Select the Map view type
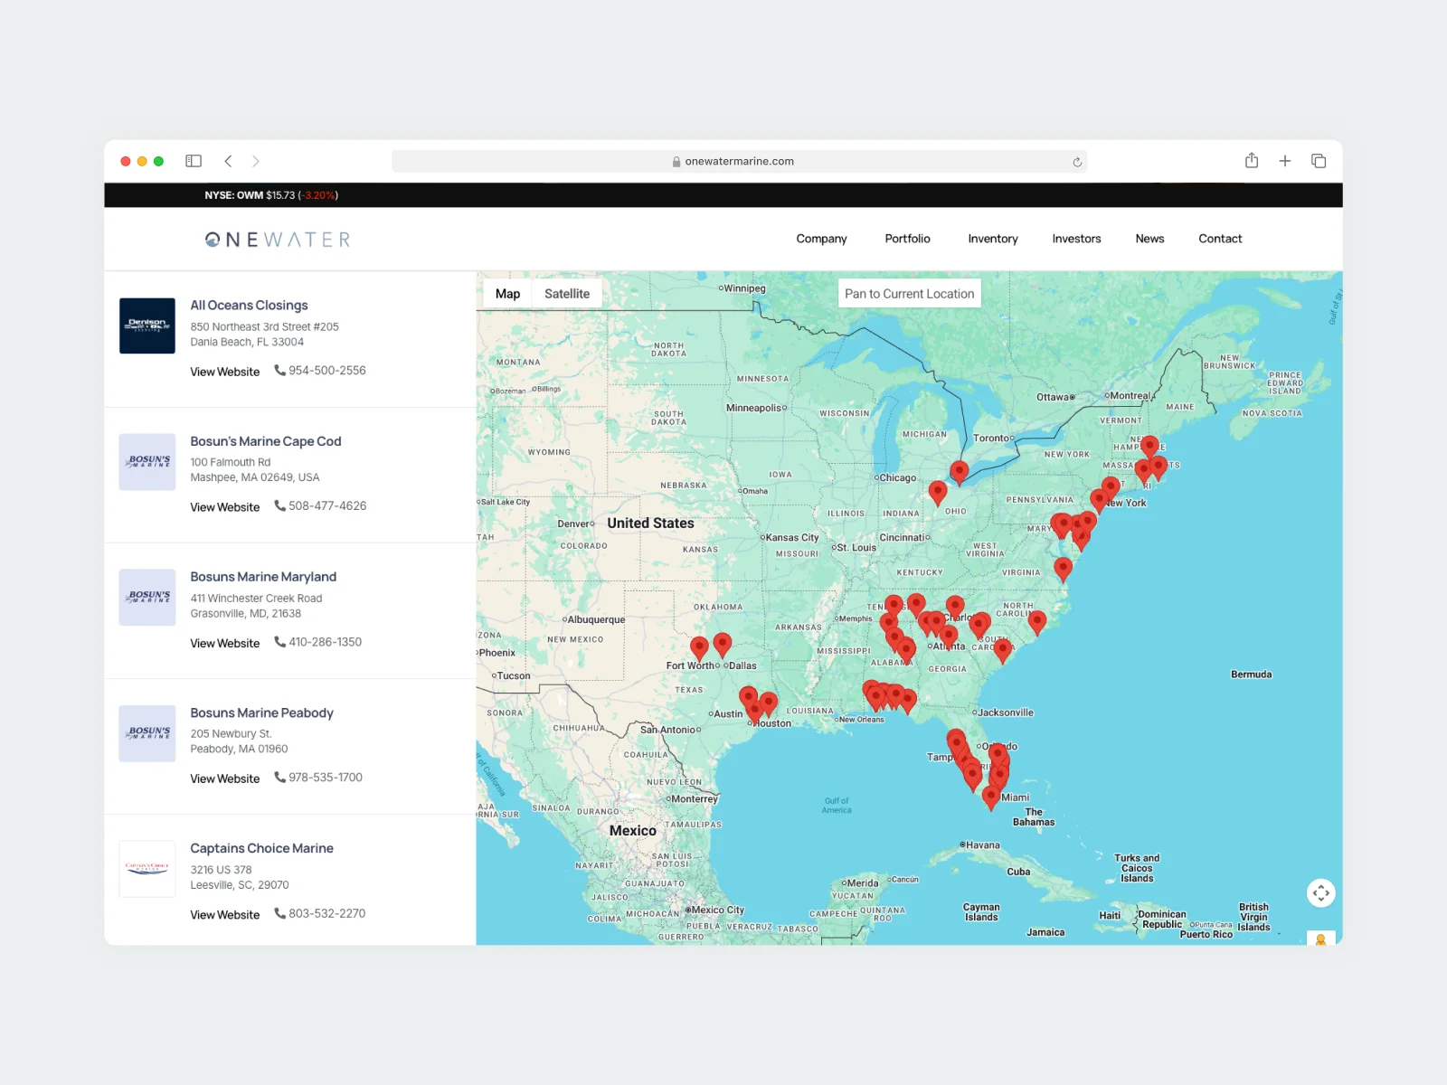This screenshot has height=1085, width=1447. (x=507, y=294)
